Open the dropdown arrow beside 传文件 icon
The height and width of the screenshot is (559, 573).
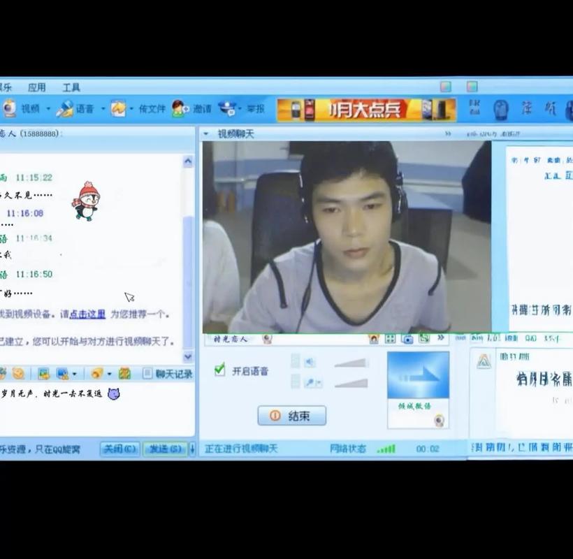pyautogui.click(x=131, y=108)
